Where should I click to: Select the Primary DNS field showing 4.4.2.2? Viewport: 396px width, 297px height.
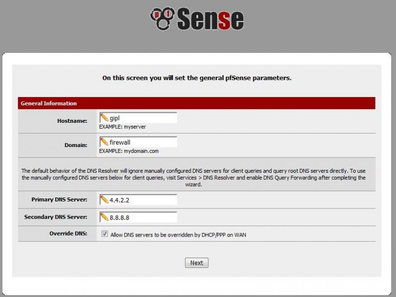(138, 200)
